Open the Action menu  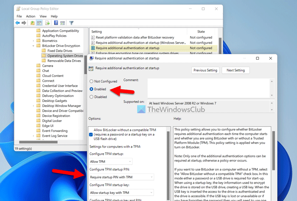click(x=31, y=16)
